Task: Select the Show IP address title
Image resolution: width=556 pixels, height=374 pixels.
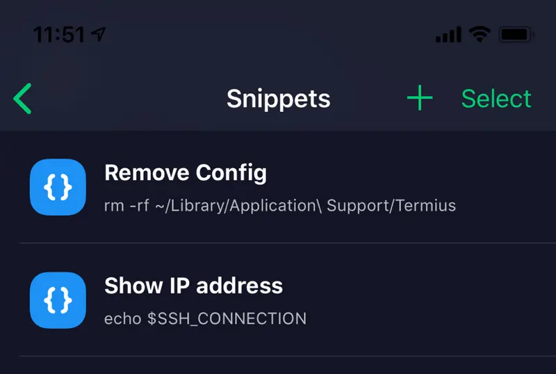Action: pyautogui.click(x=194, y=286)
